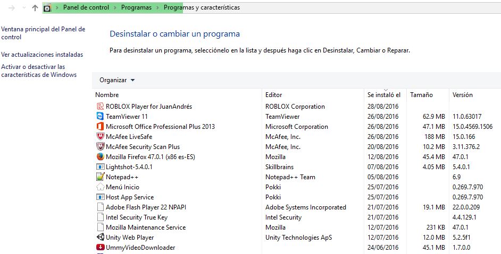Image resolution: width=501 pixels, height=254 pixels.
Task: Click the Lightshot-5.4.0.1 icon
Action: coord(101,167)
